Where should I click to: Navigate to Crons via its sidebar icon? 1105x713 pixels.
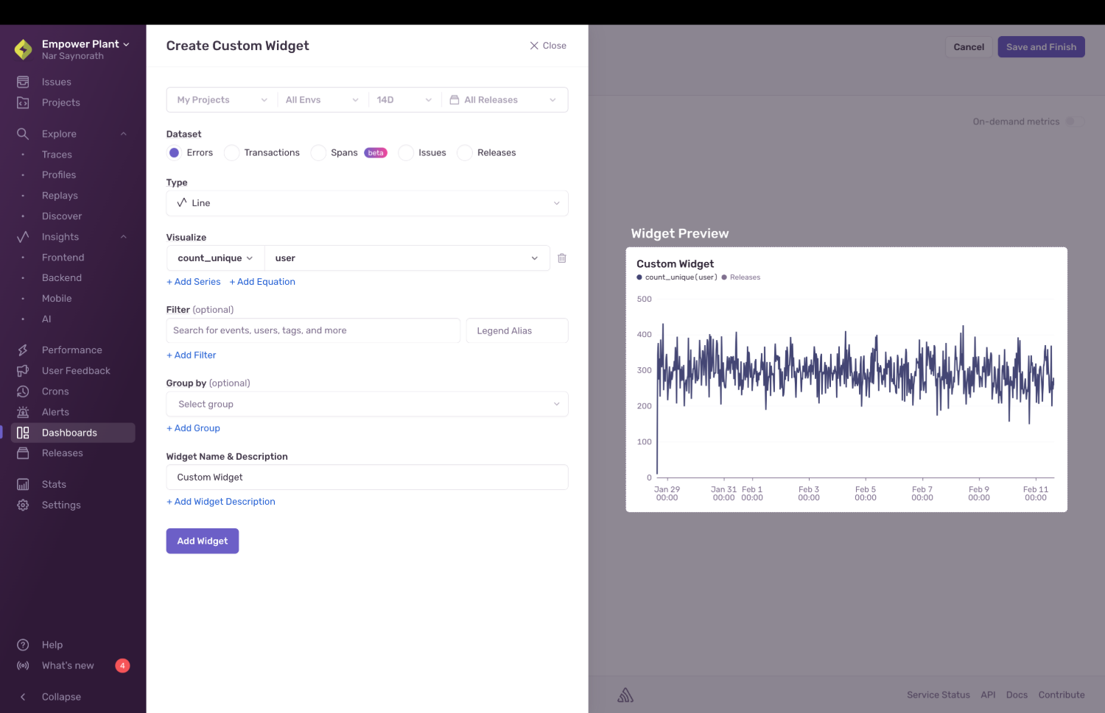[x=23, y=391]
